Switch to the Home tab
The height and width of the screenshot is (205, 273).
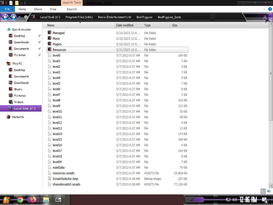pyautogui.click(x=22, y=9)
